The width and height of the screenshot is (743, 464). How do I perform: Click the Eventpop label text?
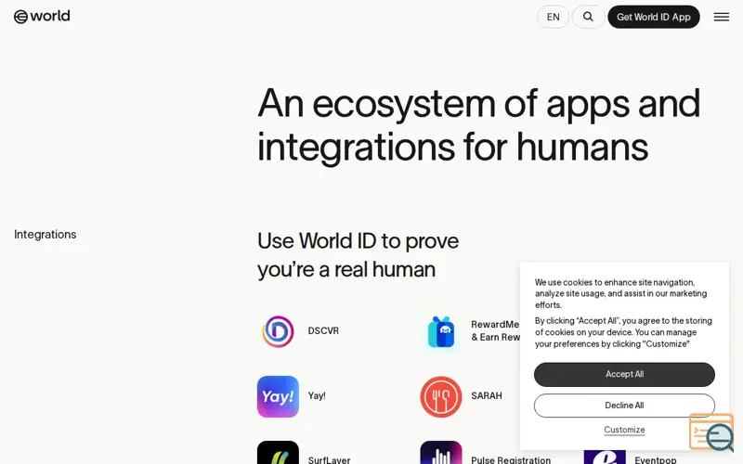point(656,459)
